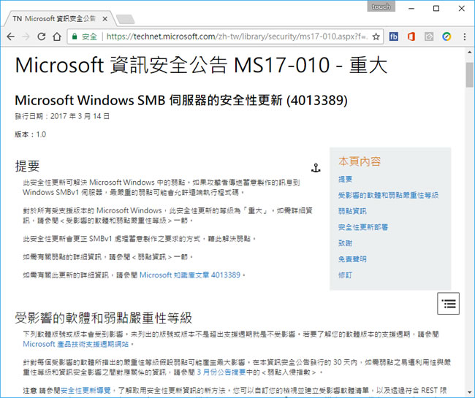Open the floating table of contents button
This screenshot has width=475, height=398.
448,303
